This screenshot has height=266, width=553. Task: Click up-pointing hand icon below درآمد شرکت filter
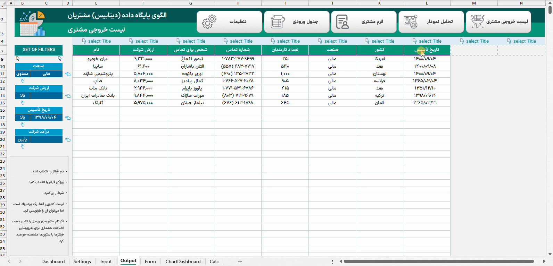pos(23,146)
